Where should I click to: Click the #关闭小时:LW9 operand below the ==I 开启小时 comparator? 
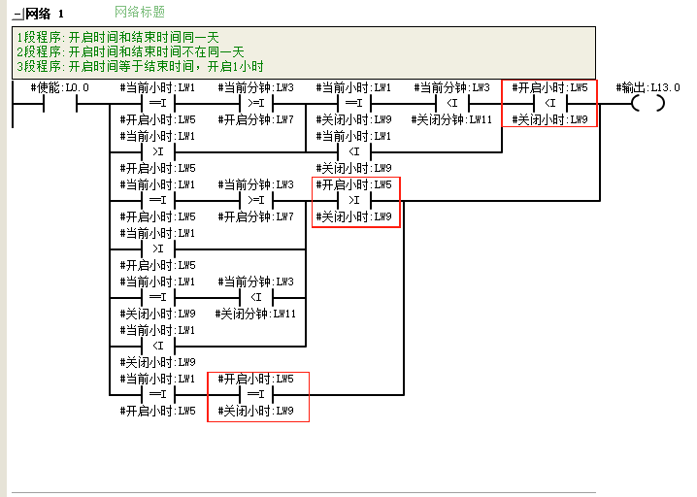click(x=256, y=411)
